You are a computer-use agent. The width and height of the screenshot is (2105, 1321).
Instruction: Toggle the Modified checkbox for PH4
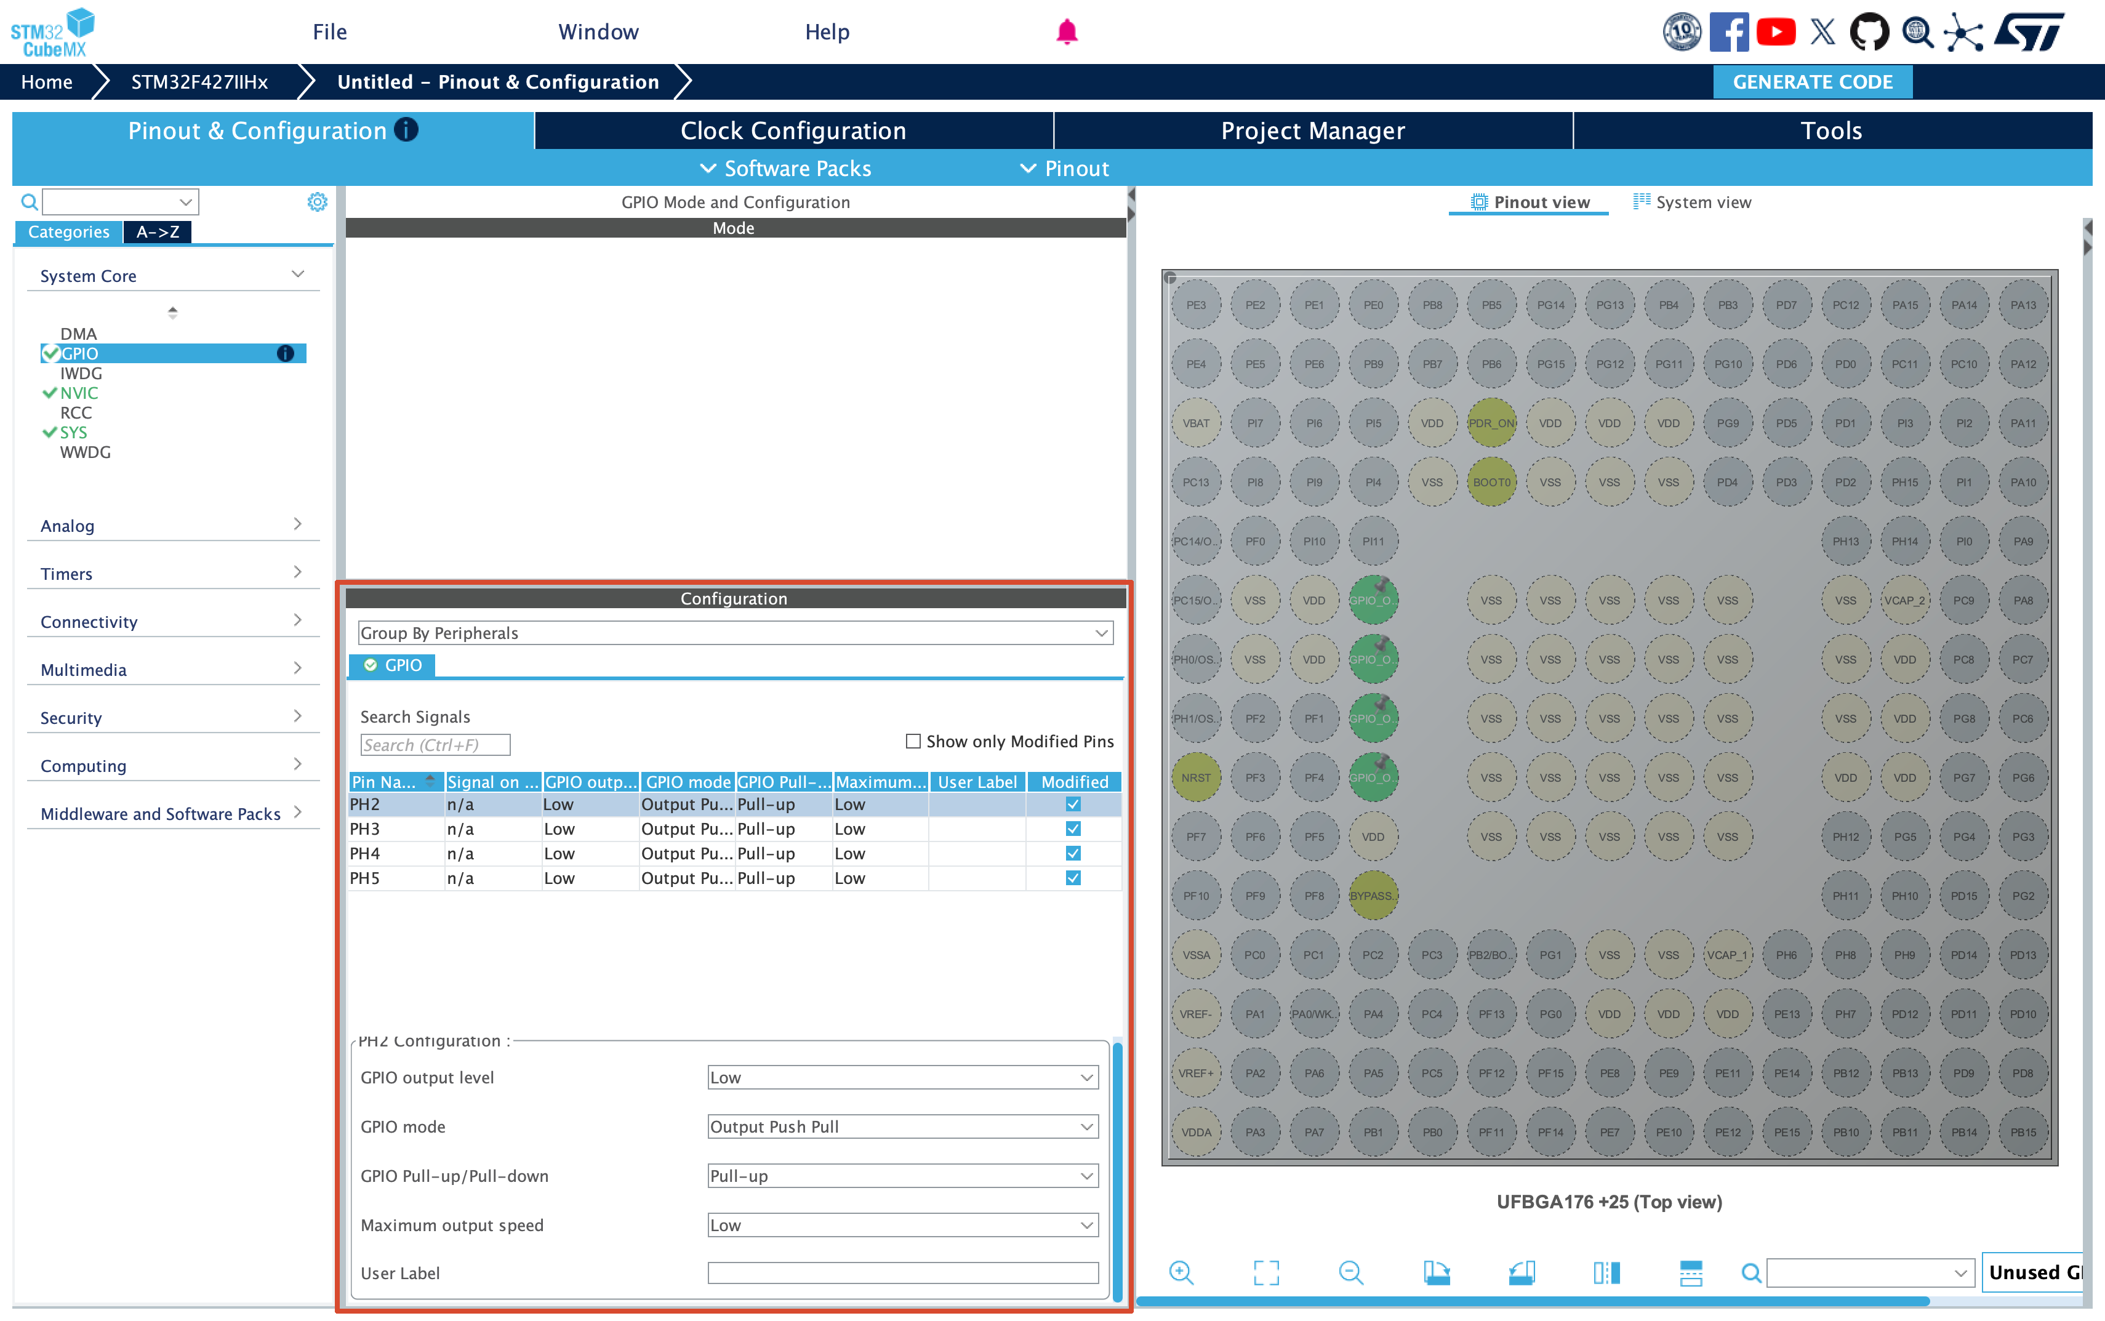click(1073, 854)
